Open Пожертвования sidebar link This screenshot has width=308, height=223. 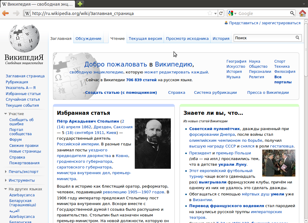point(24,163)
